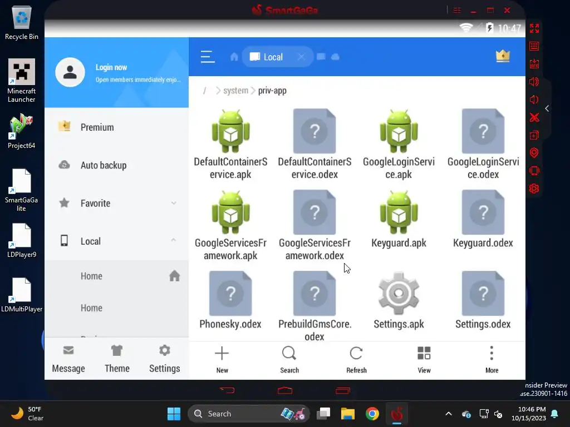The image size is (570, 427).
Task: Select Project64 desktop icon
Action: [22, 131]
